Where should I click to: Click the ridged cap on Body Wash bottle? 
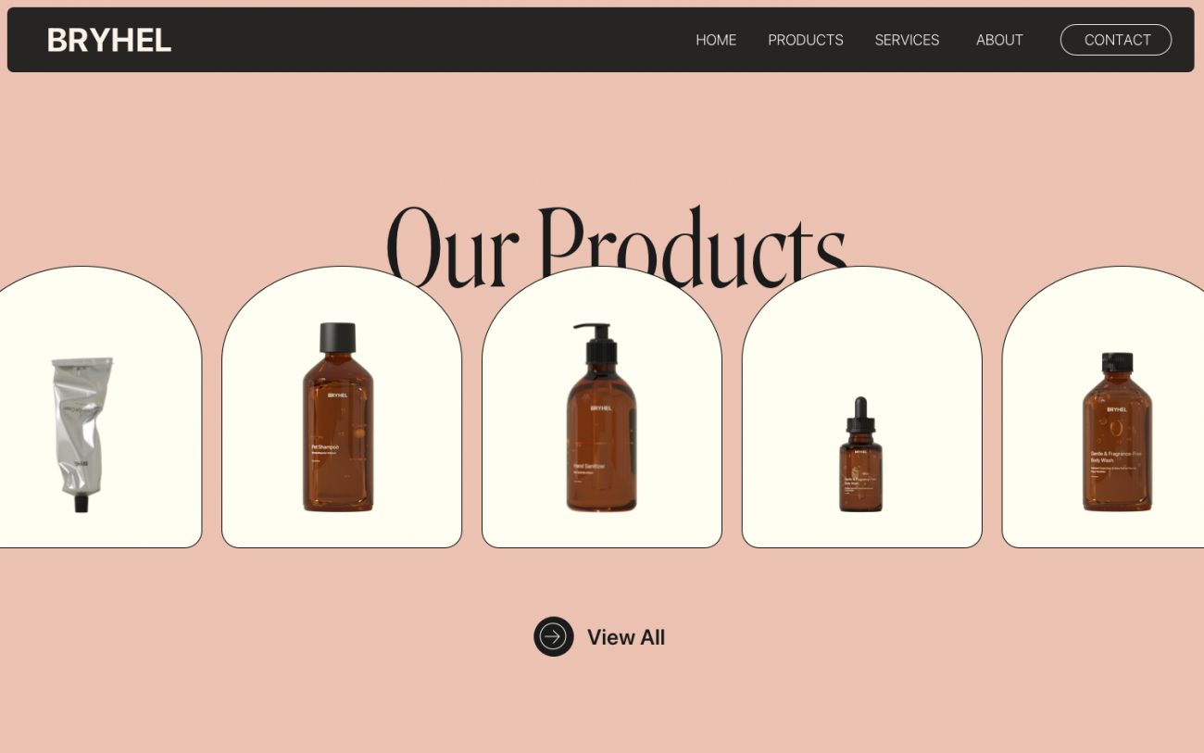coord(1117,362)
